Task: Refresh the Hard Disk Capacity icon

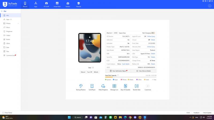Action: click(x=118, y=75)
